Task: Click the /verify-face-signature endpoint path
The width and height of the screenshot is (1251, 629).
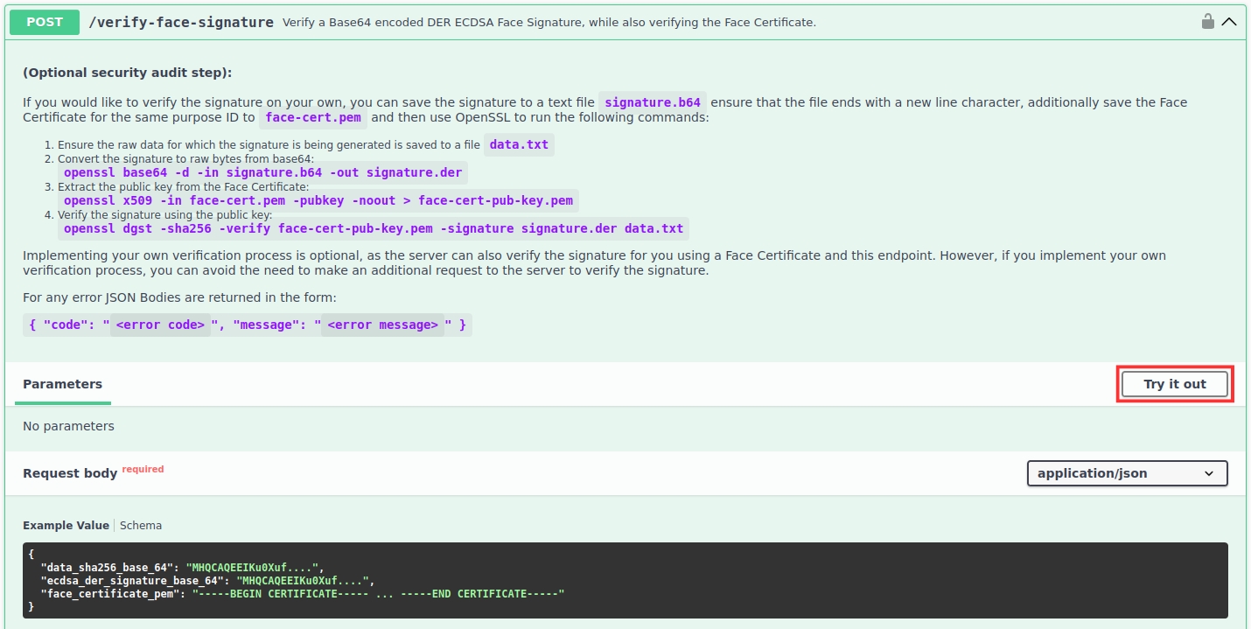Action: tap(181, 23)
